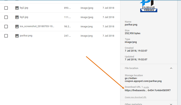Click the revoke link for Download URL
The image size is (181, 105).
pos(146,87)
